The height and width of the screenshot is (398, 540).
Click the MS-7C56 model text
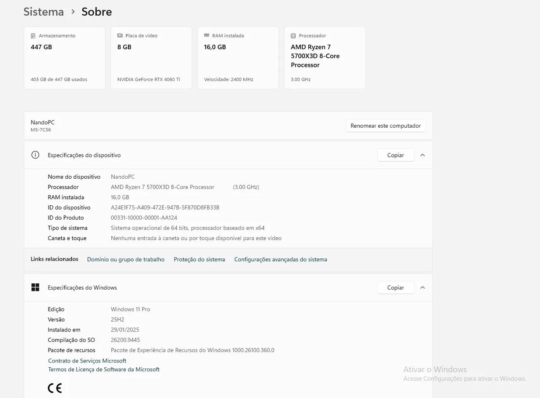[x=41, y=130]
